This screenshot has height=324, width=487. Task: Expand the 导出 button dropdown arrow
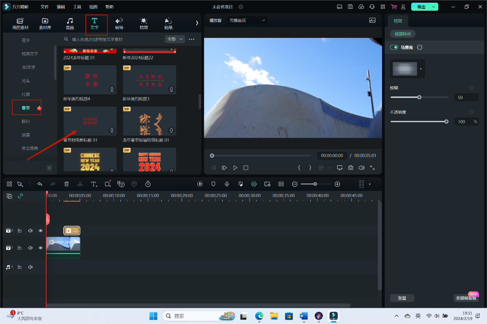pyautogui.click(x=433, y=7)
